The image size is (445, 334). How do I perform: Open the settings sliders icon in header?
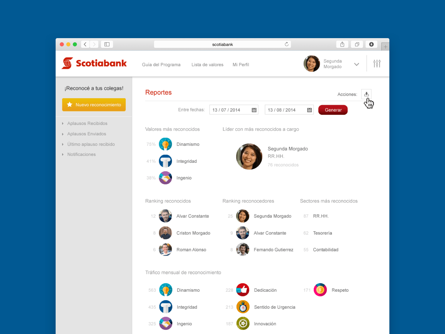[377, 63]
